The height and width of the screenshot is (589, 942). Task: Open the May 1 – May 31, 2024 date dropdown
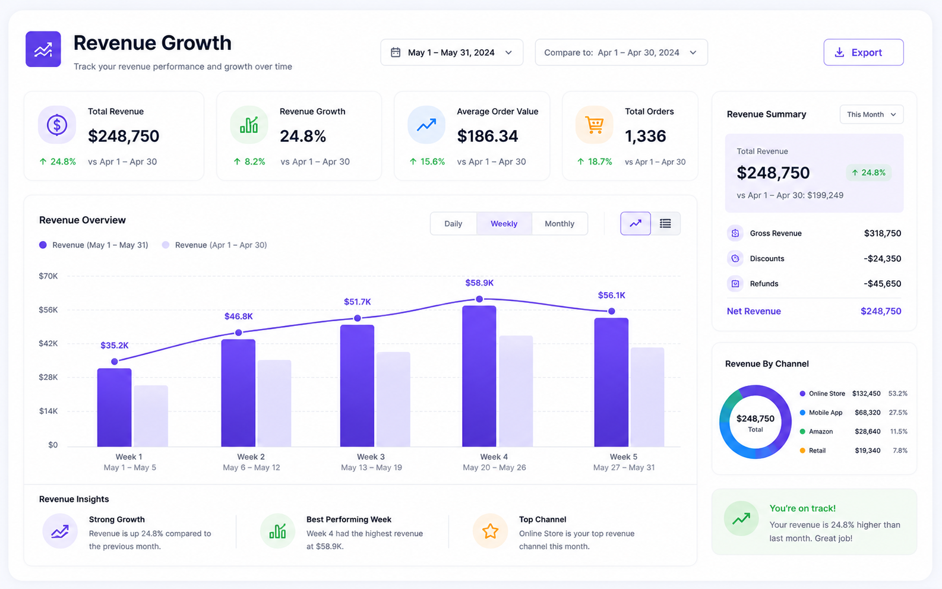pyautogui.click(x=452, y=52)
